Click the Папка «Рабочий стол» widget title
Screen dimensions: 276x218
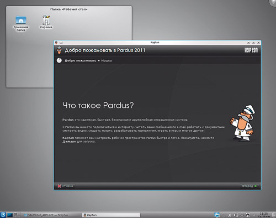coord(69,9)
